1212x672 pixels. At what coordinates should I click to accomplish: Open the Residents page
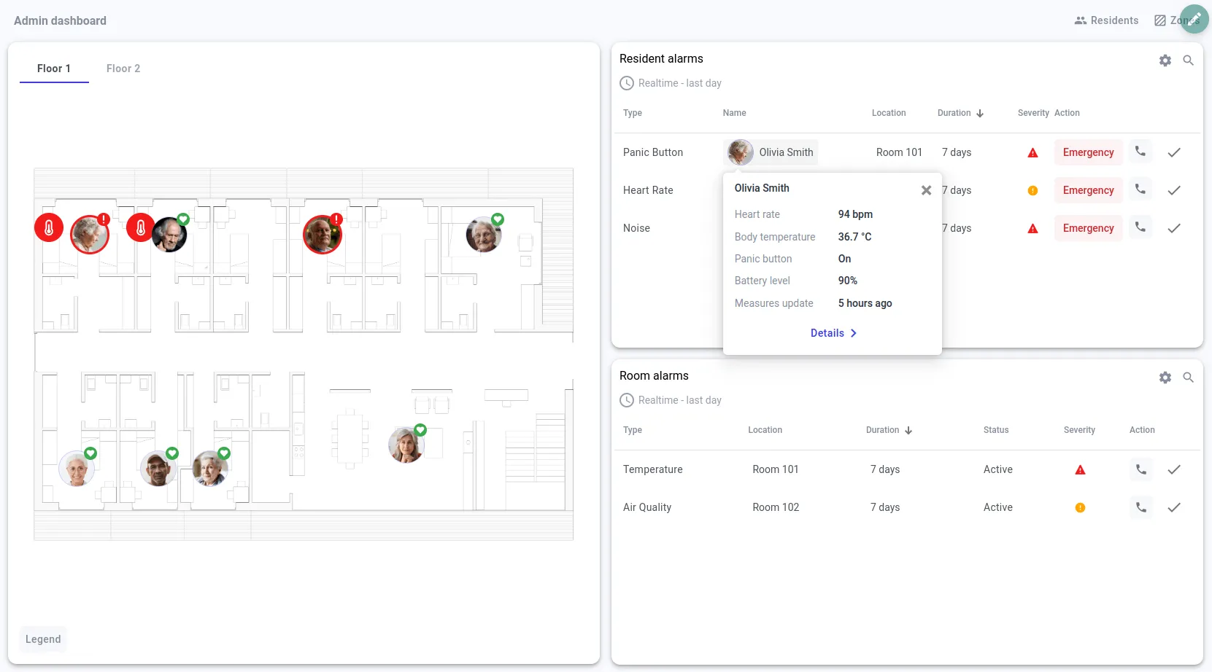coord(1106,20)
